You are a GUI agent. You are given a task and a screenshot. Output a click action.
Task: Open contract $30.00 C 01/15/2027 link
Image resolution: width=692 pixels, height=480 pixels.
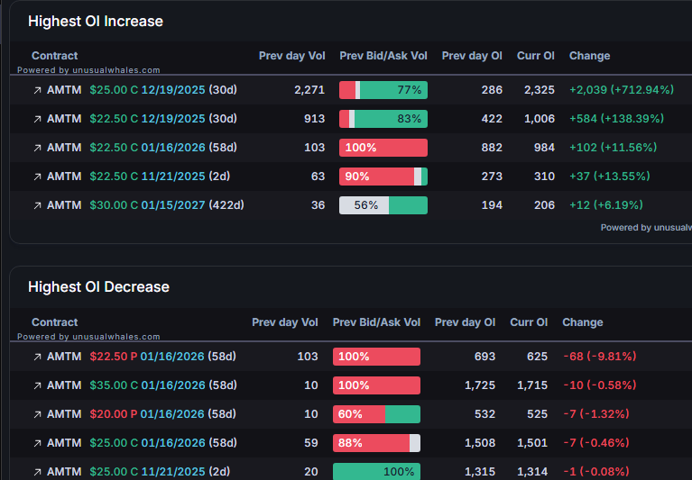[167, 205]
